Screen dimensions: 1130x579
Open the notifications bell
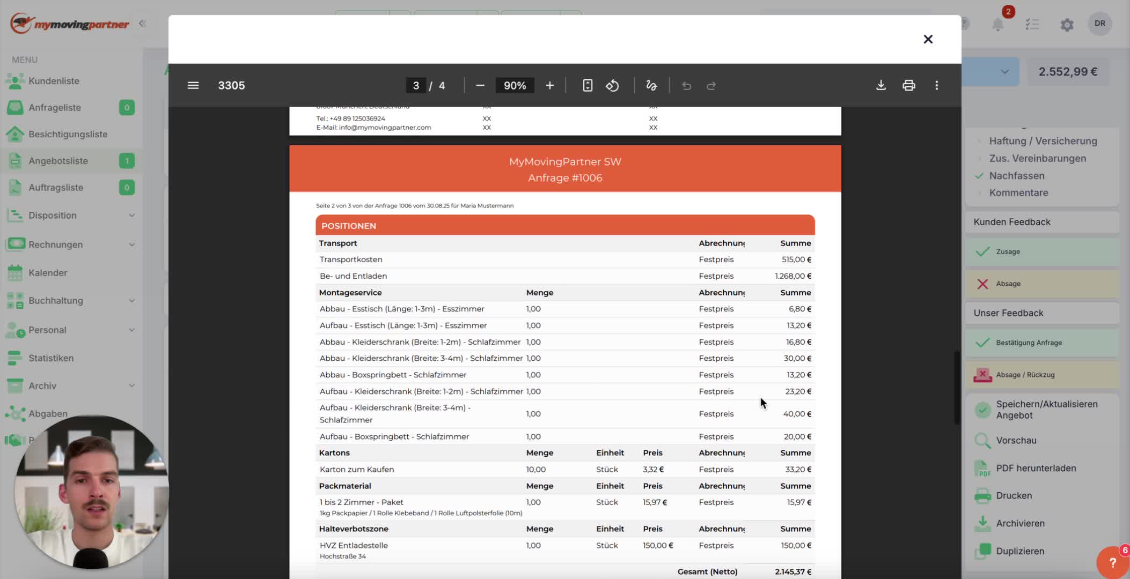[998, 24]
